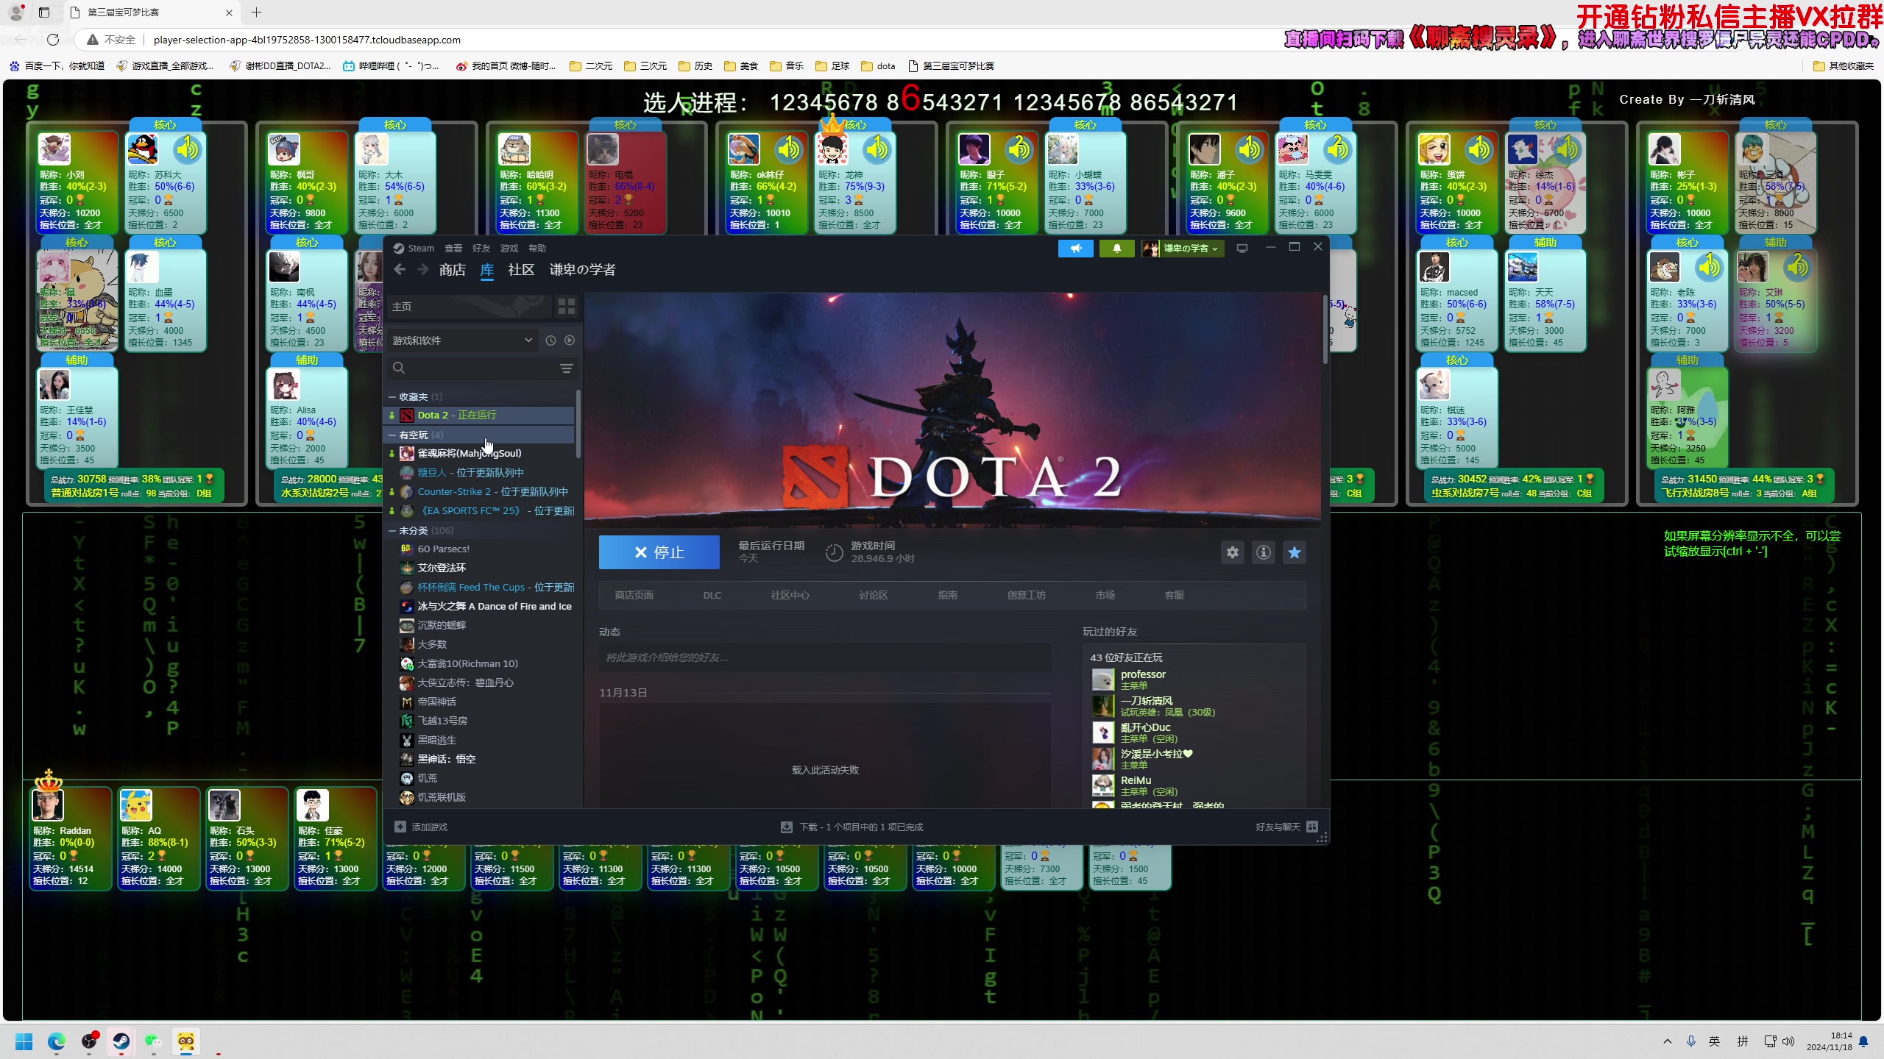Open library advanced filter options icon
Screen dimensions: 1884x1059
(x=567, y=368)
